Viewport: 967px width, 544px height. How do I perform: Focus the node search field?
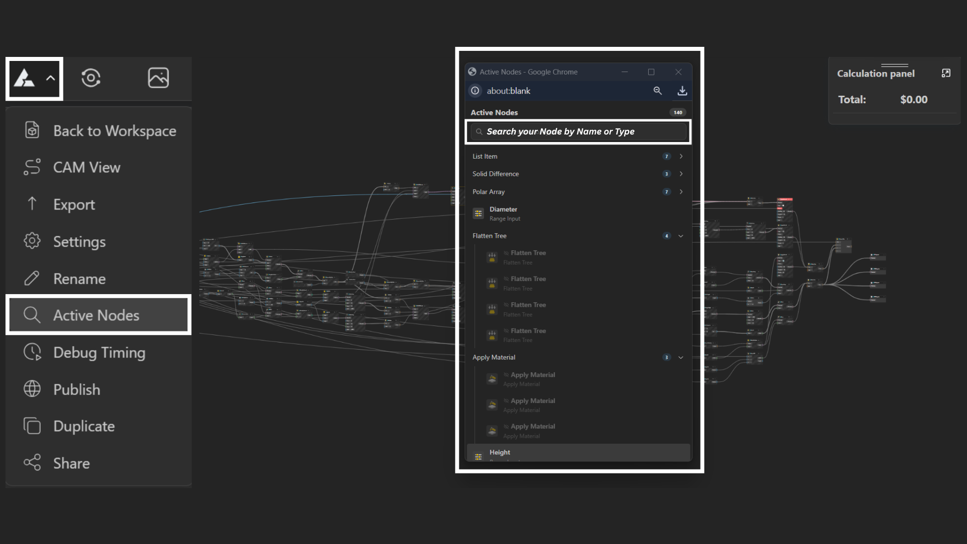coord(579,131)
